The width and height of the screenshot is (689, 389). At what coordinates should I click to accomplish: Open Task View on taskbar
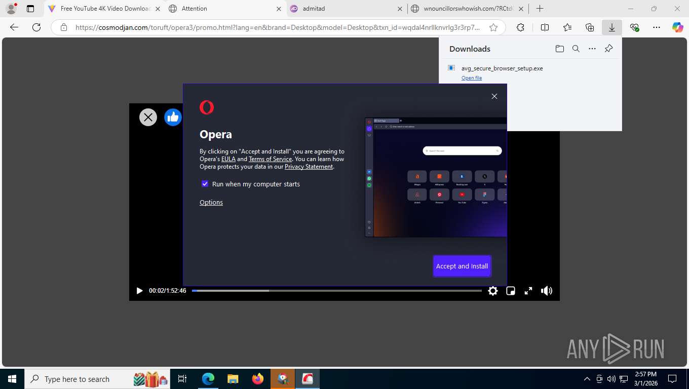click(182, 379)
